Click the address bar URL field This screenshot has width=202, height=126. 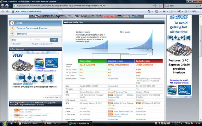point(83,6)
